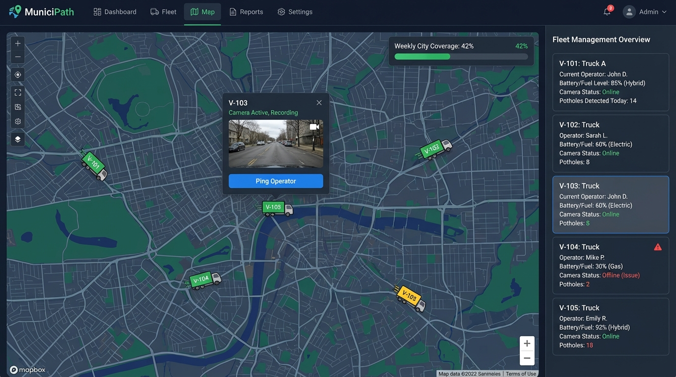Click the warning icon on V-104 Truck card

658,247
